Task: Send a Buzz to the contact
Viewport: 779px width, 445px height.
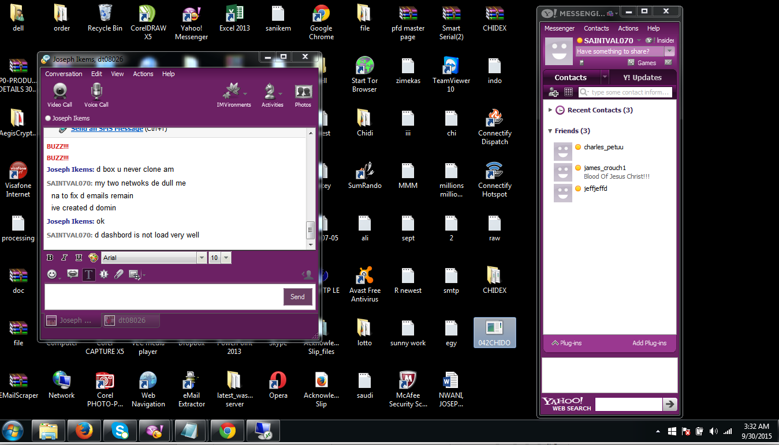Action: (x=104, y=274)
